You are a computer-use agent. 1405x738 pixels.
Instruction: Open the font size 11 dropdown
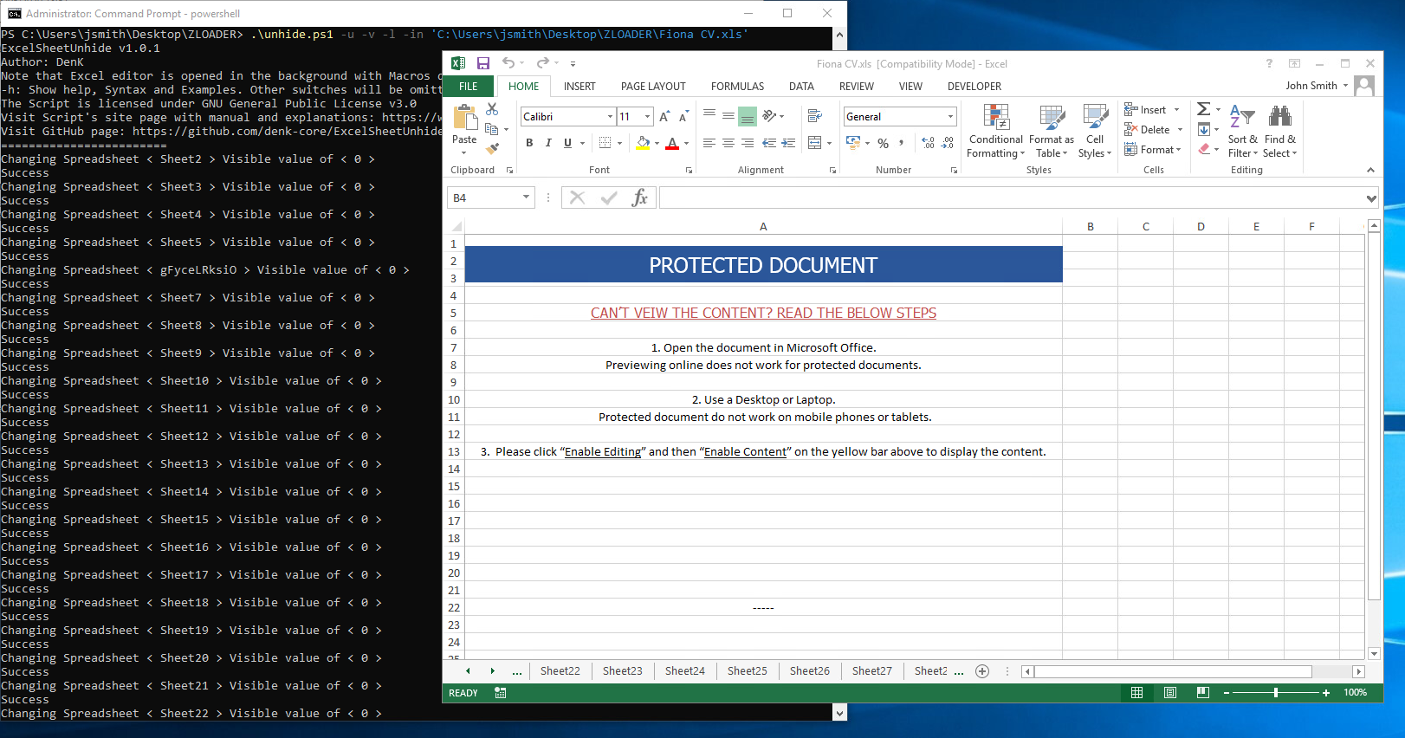pos(647,116)
